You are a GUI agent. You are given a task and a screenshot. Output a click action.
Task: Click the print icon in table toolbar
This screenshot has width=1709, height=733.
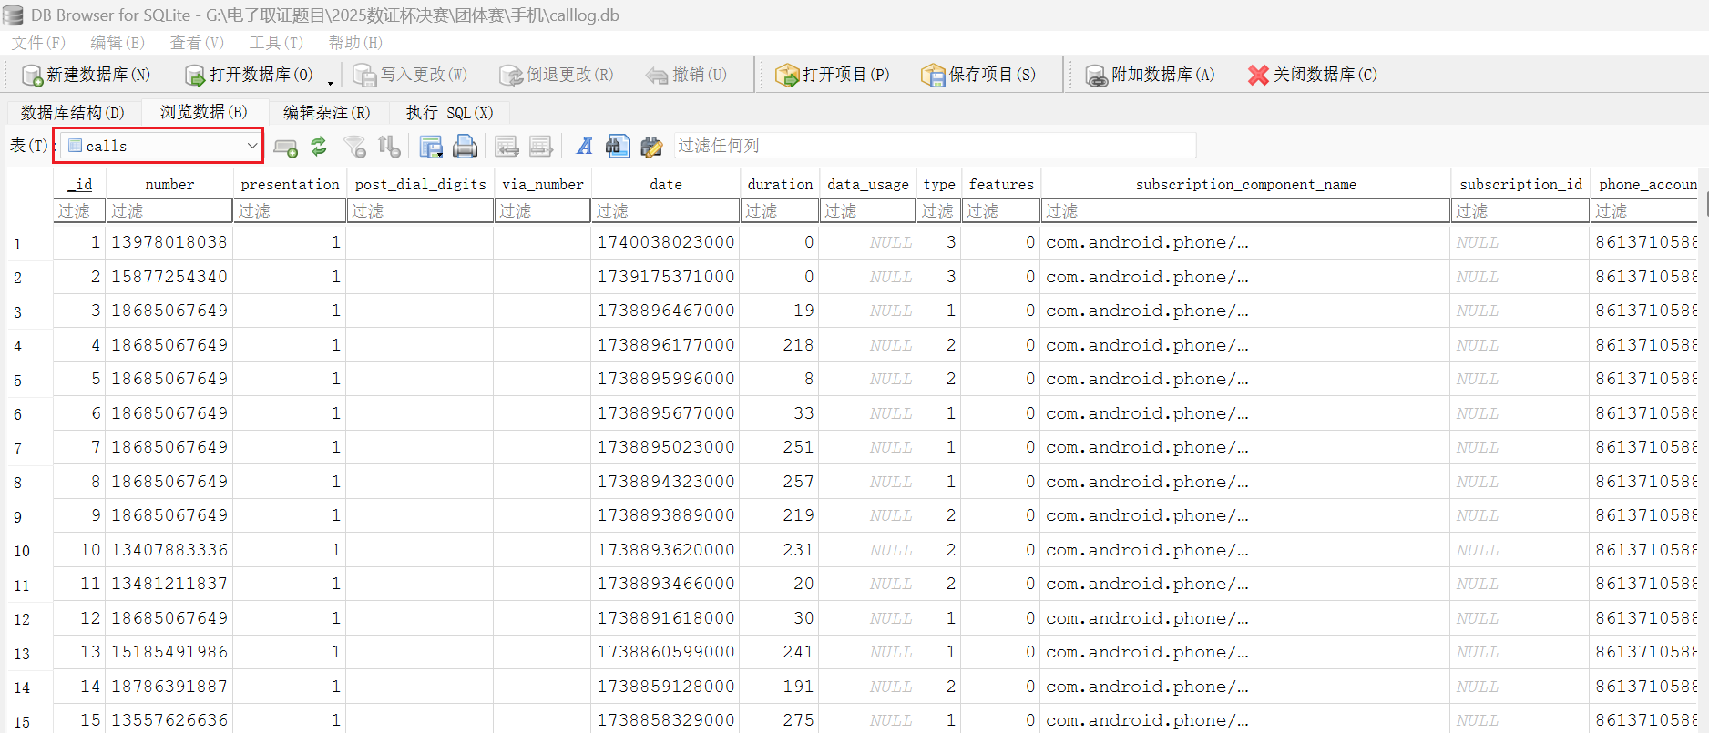coord(465,146)
